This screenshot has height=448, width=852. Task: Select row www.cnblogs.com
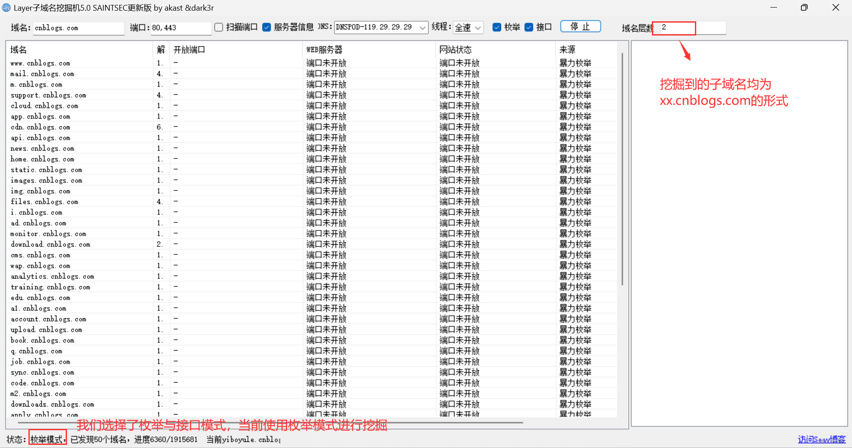coord(312,63)
